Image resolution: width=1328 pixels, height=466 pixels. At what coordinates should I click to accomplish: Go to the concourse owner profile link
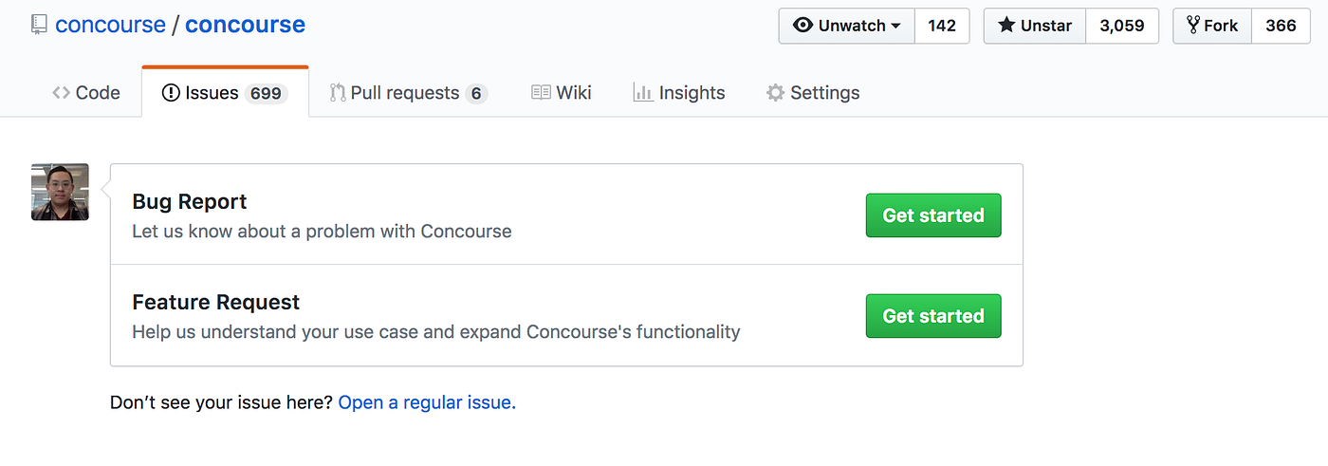click(110, 25)
